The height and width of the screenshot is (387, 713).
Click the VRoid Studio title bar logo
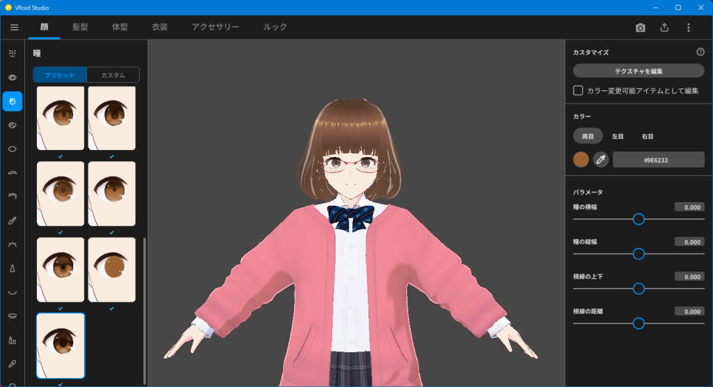point(8,8)
